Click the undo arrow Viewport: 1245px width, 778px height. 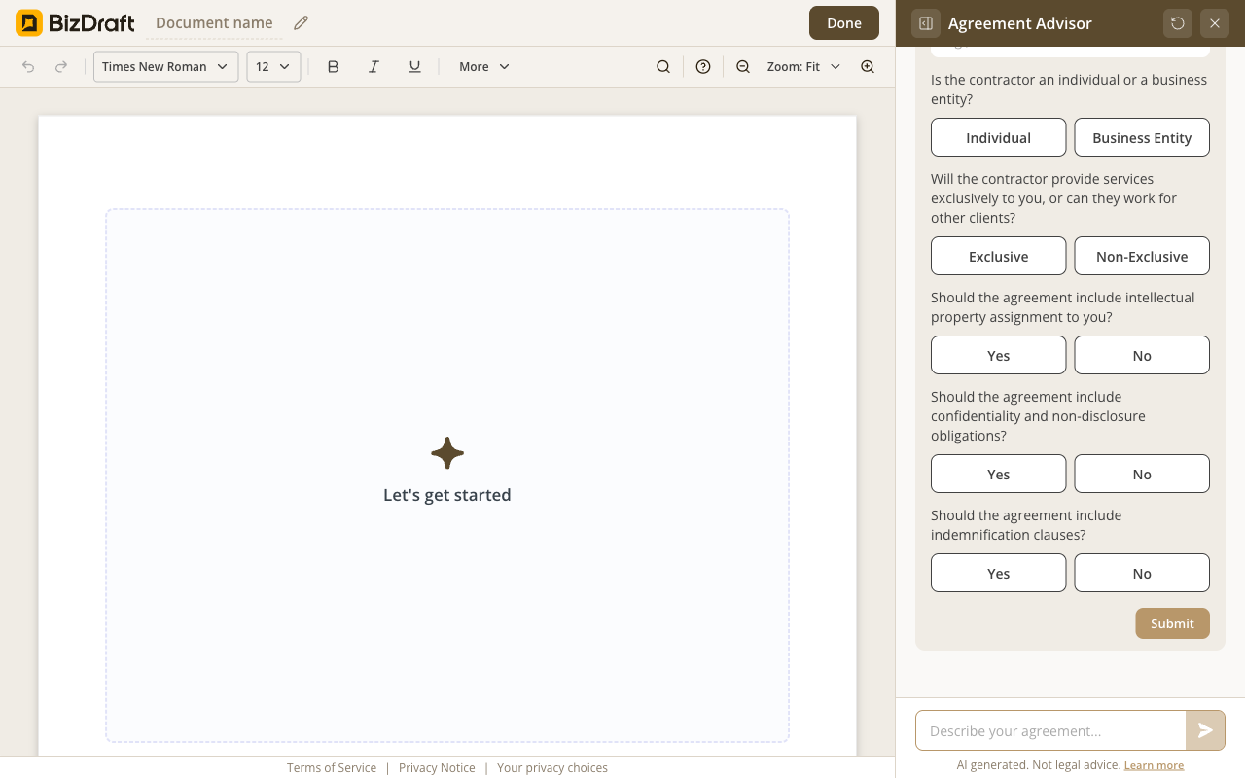pyautogui.click(x=28, y=66)
